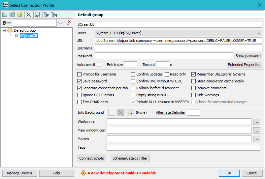Choose Info Background color via ... button
This screenshot has width=265, height=179.
pos(130,112)
